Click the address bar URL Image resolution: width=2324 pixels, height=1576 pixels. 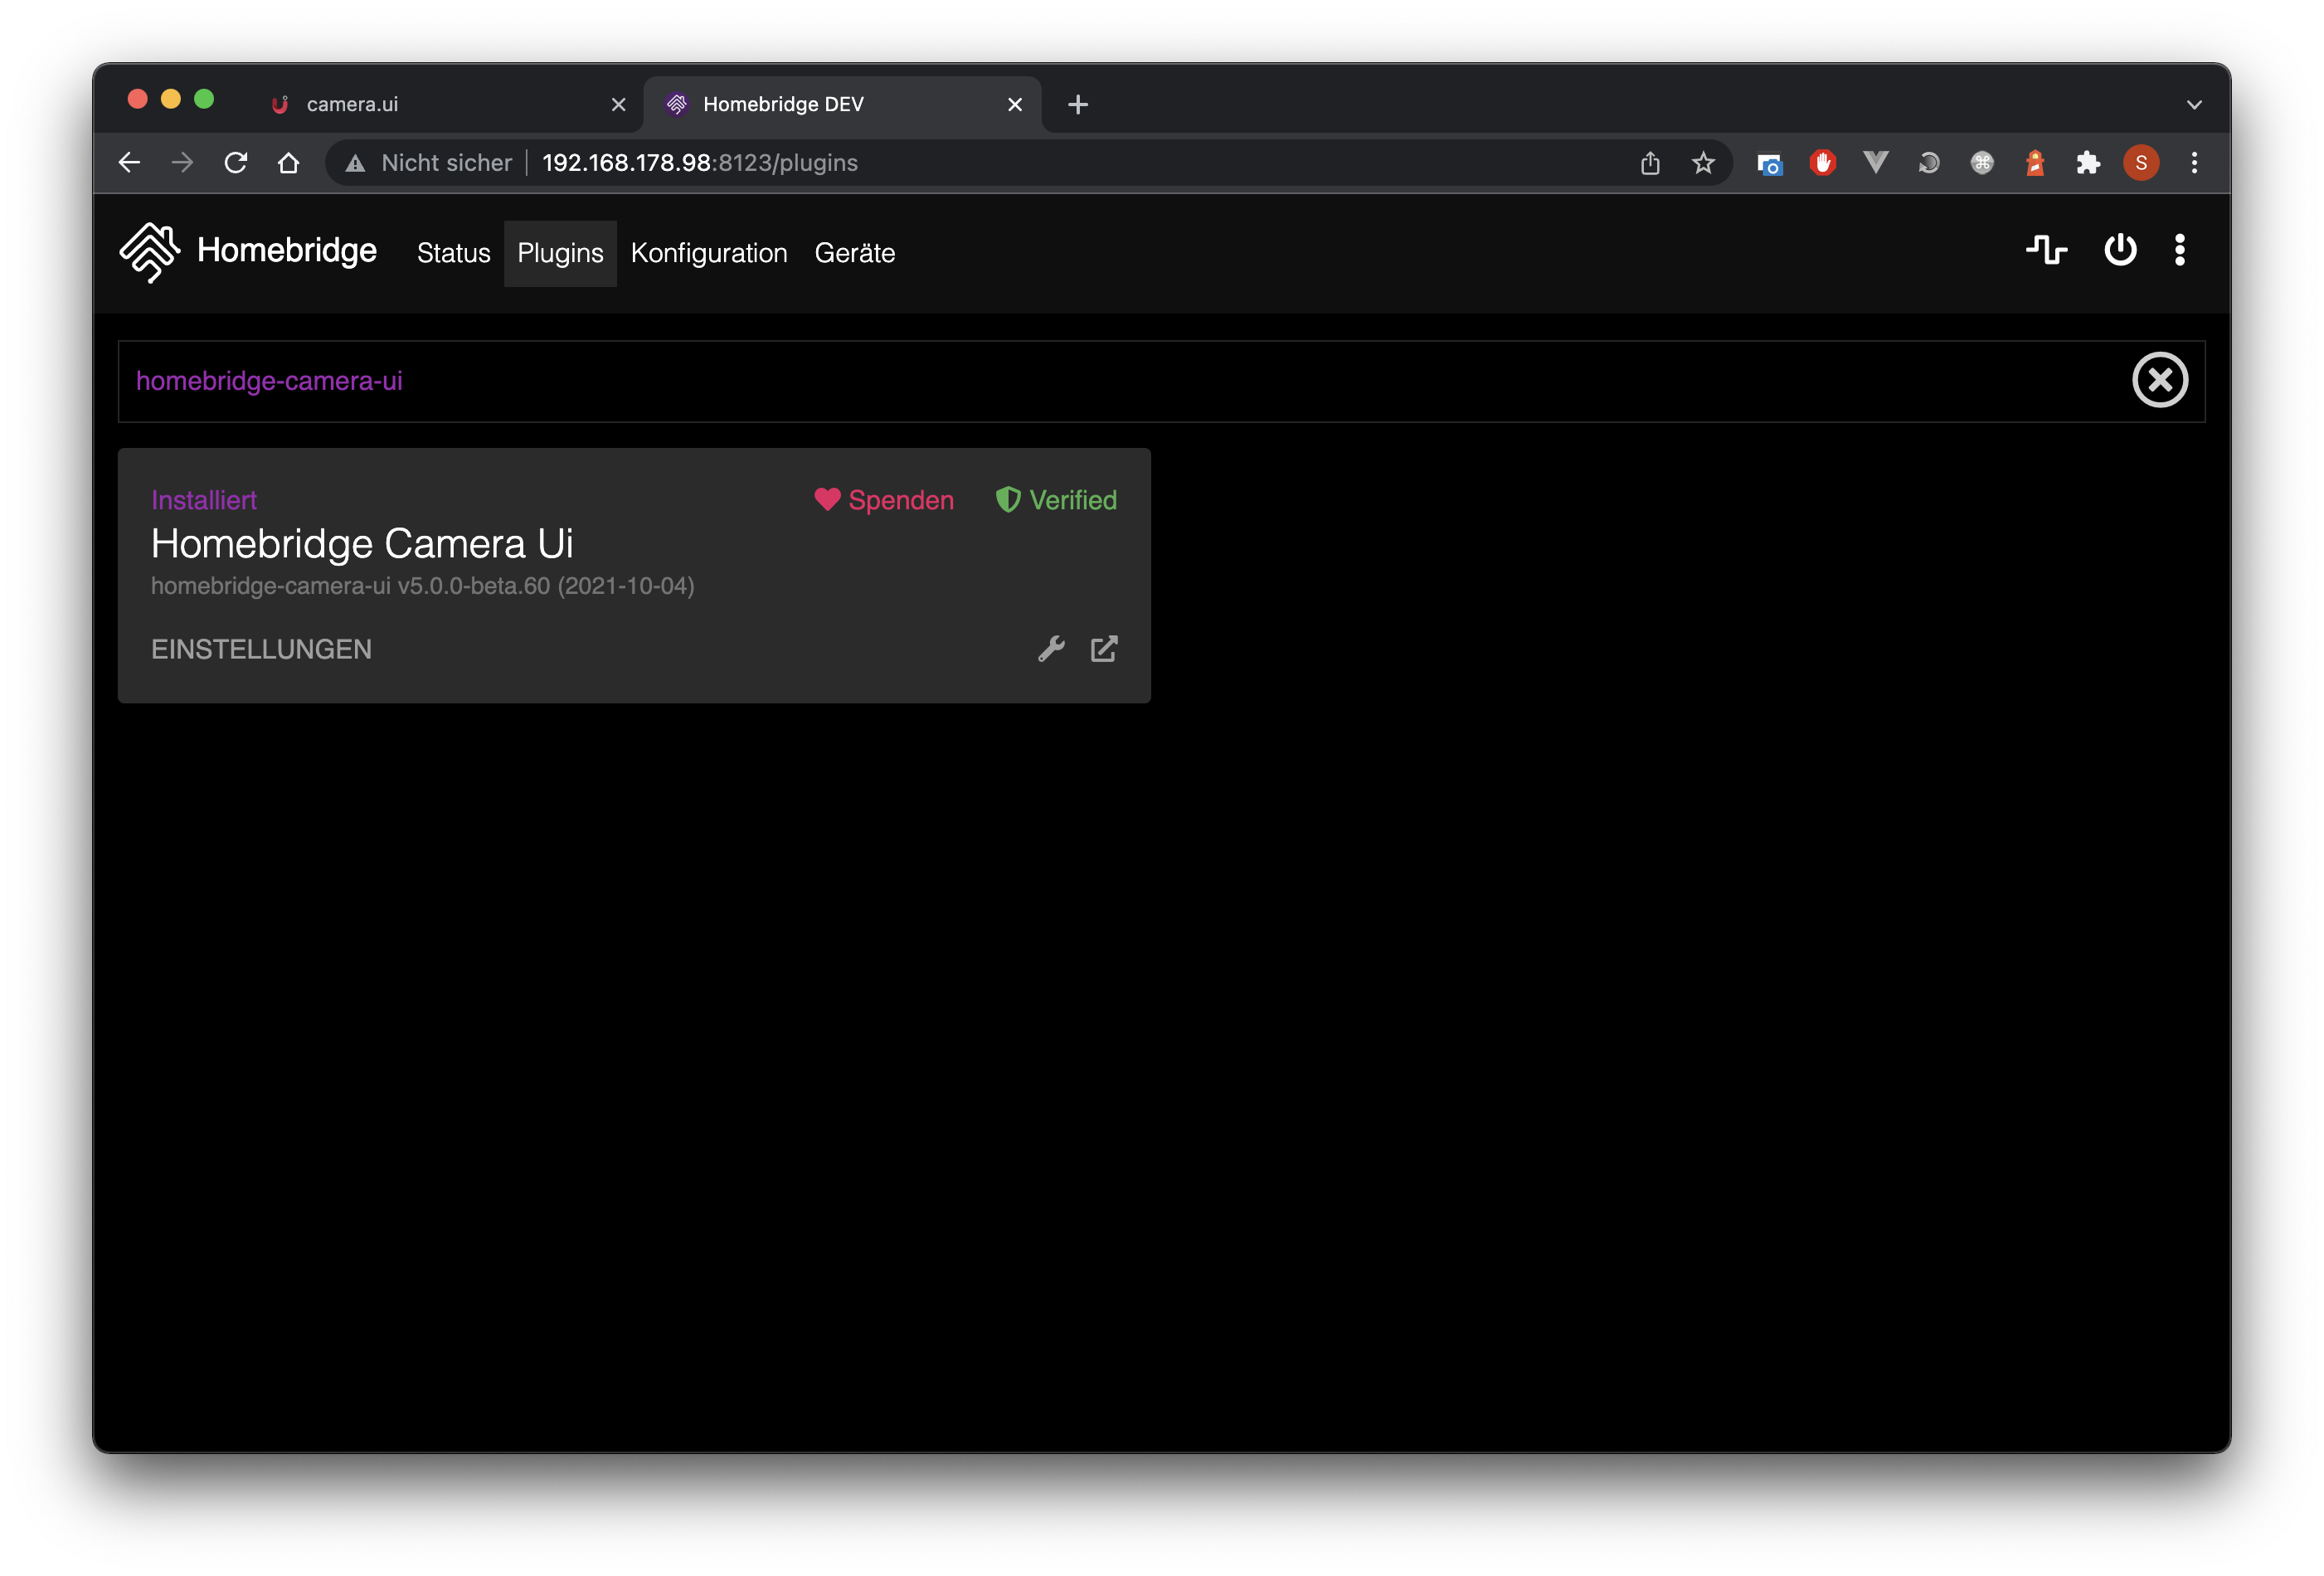click(x=700, y=162)
